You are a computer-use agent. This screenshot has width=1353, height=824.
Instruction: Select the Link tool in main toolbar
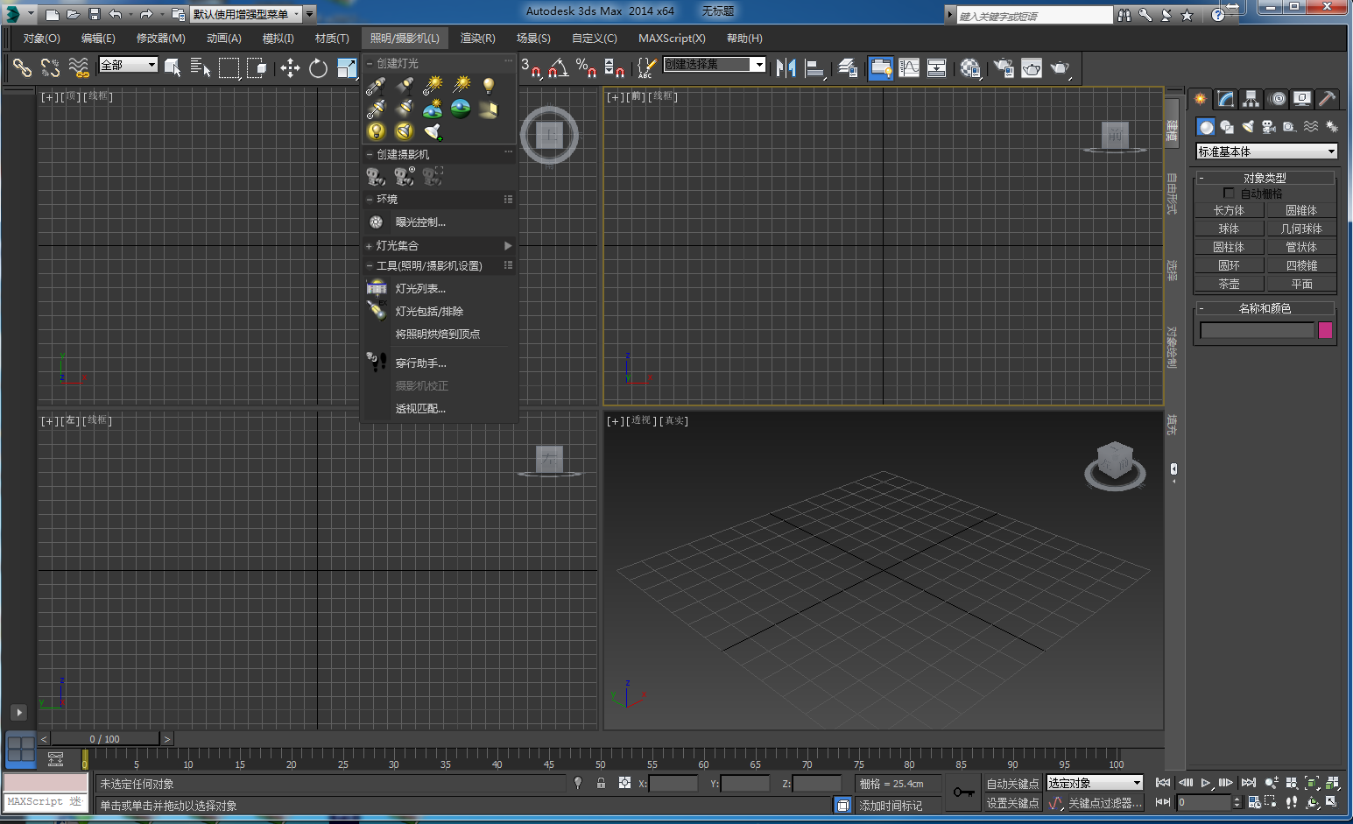click(x=22, y=67)
